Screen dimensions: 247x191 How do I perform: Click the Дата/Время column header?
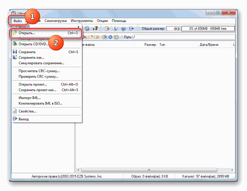(x=209, y=45)
